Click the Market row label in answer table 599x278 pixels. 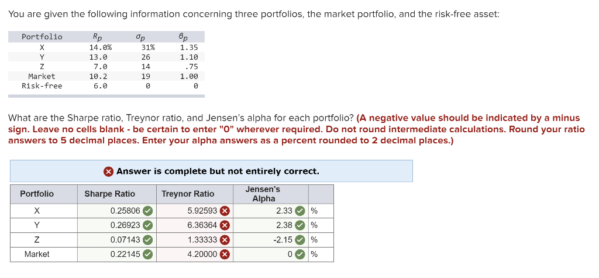coord(37,255)
